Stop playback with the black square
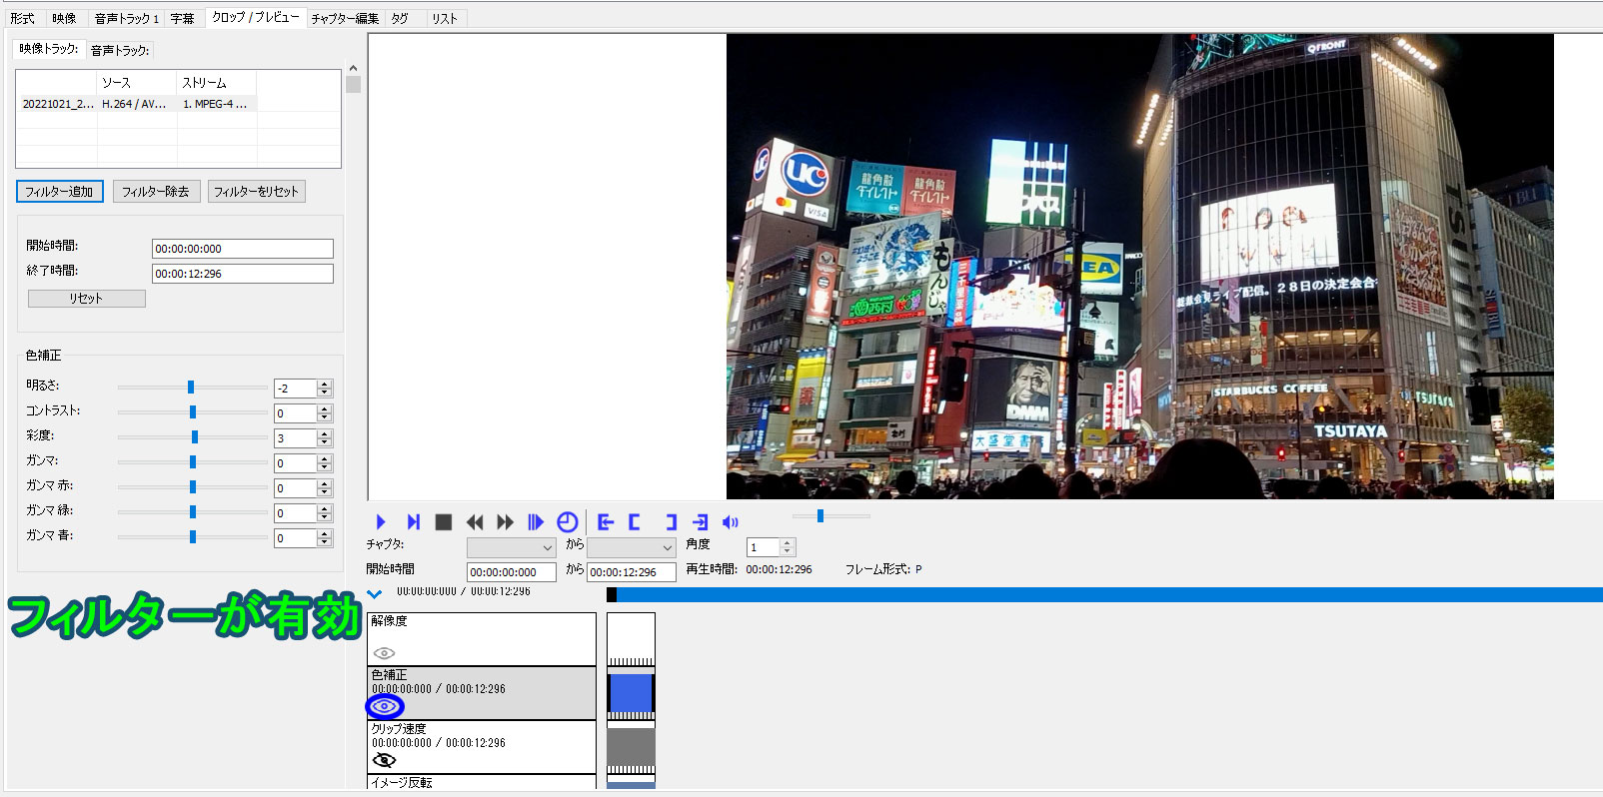Screen dimensions: 1603x797 tap(444, 522)
